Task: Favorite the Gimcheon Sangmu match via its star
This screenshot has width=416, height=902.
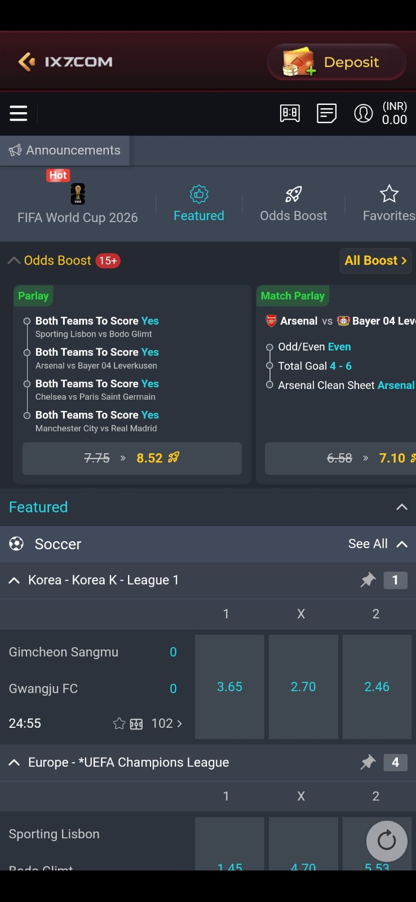Action: 119,723
